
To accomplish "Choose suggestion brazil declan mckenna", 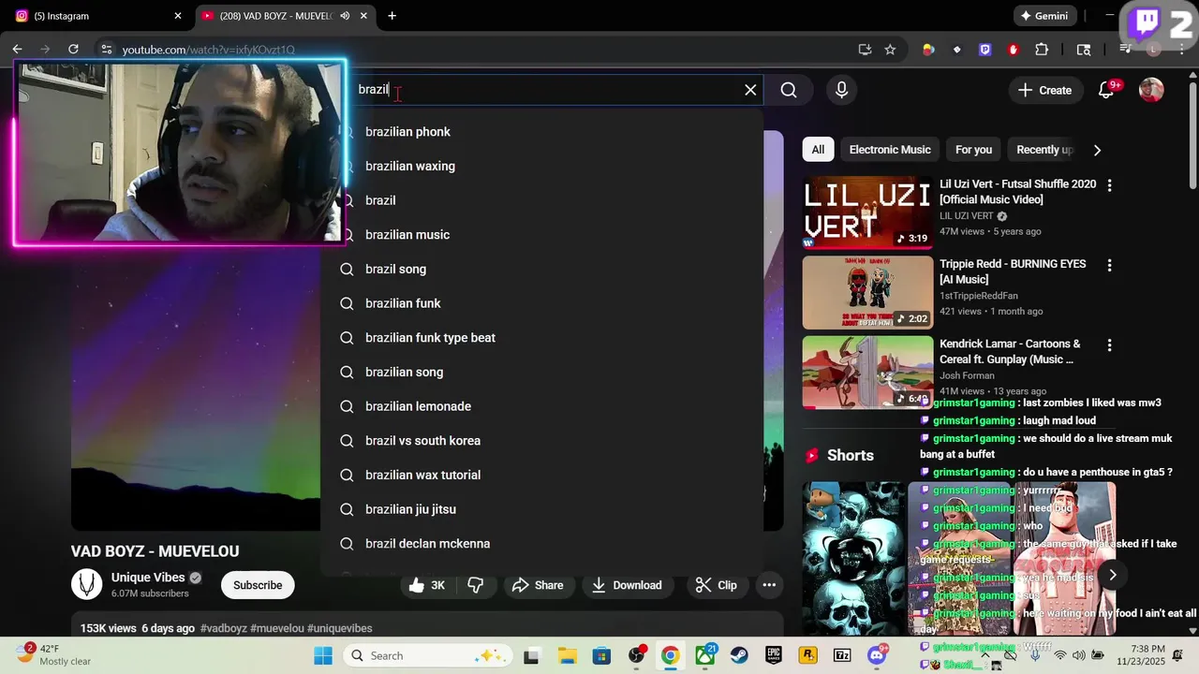I will (x=541, y=544).
